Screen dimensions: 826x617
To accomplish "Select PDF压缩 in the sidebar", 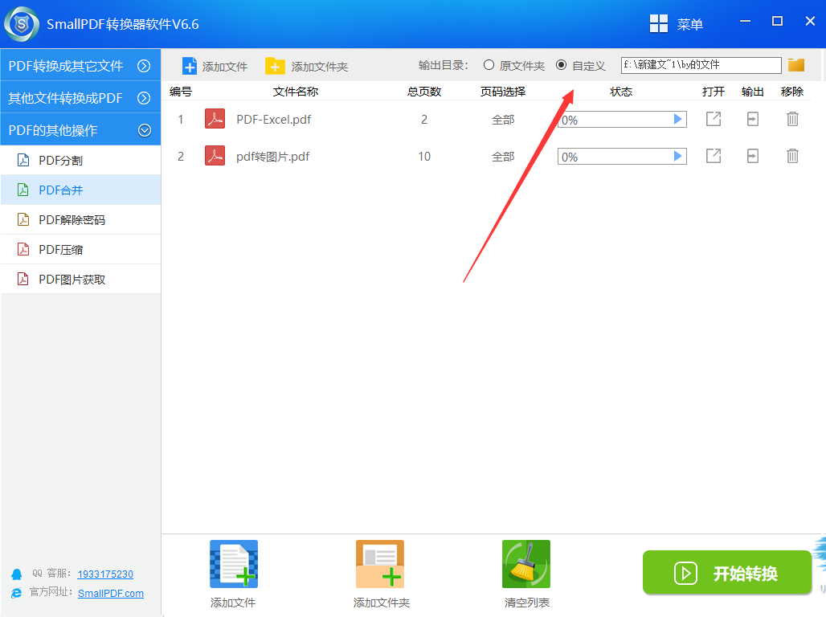I will pyautogui.click(x=80, y=249).
